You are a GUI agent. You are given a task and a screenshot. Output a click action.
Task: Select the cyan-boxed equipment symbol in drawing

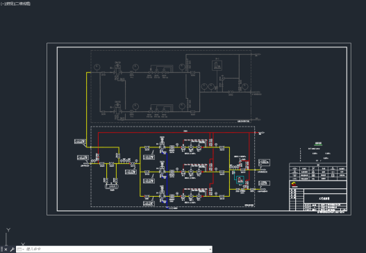[x=240, y=180]
